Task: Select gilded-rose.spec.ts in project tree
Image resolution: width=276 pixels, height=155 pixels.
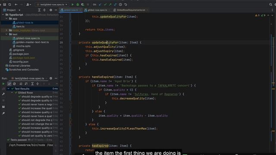Action: (x=28, y=38)
